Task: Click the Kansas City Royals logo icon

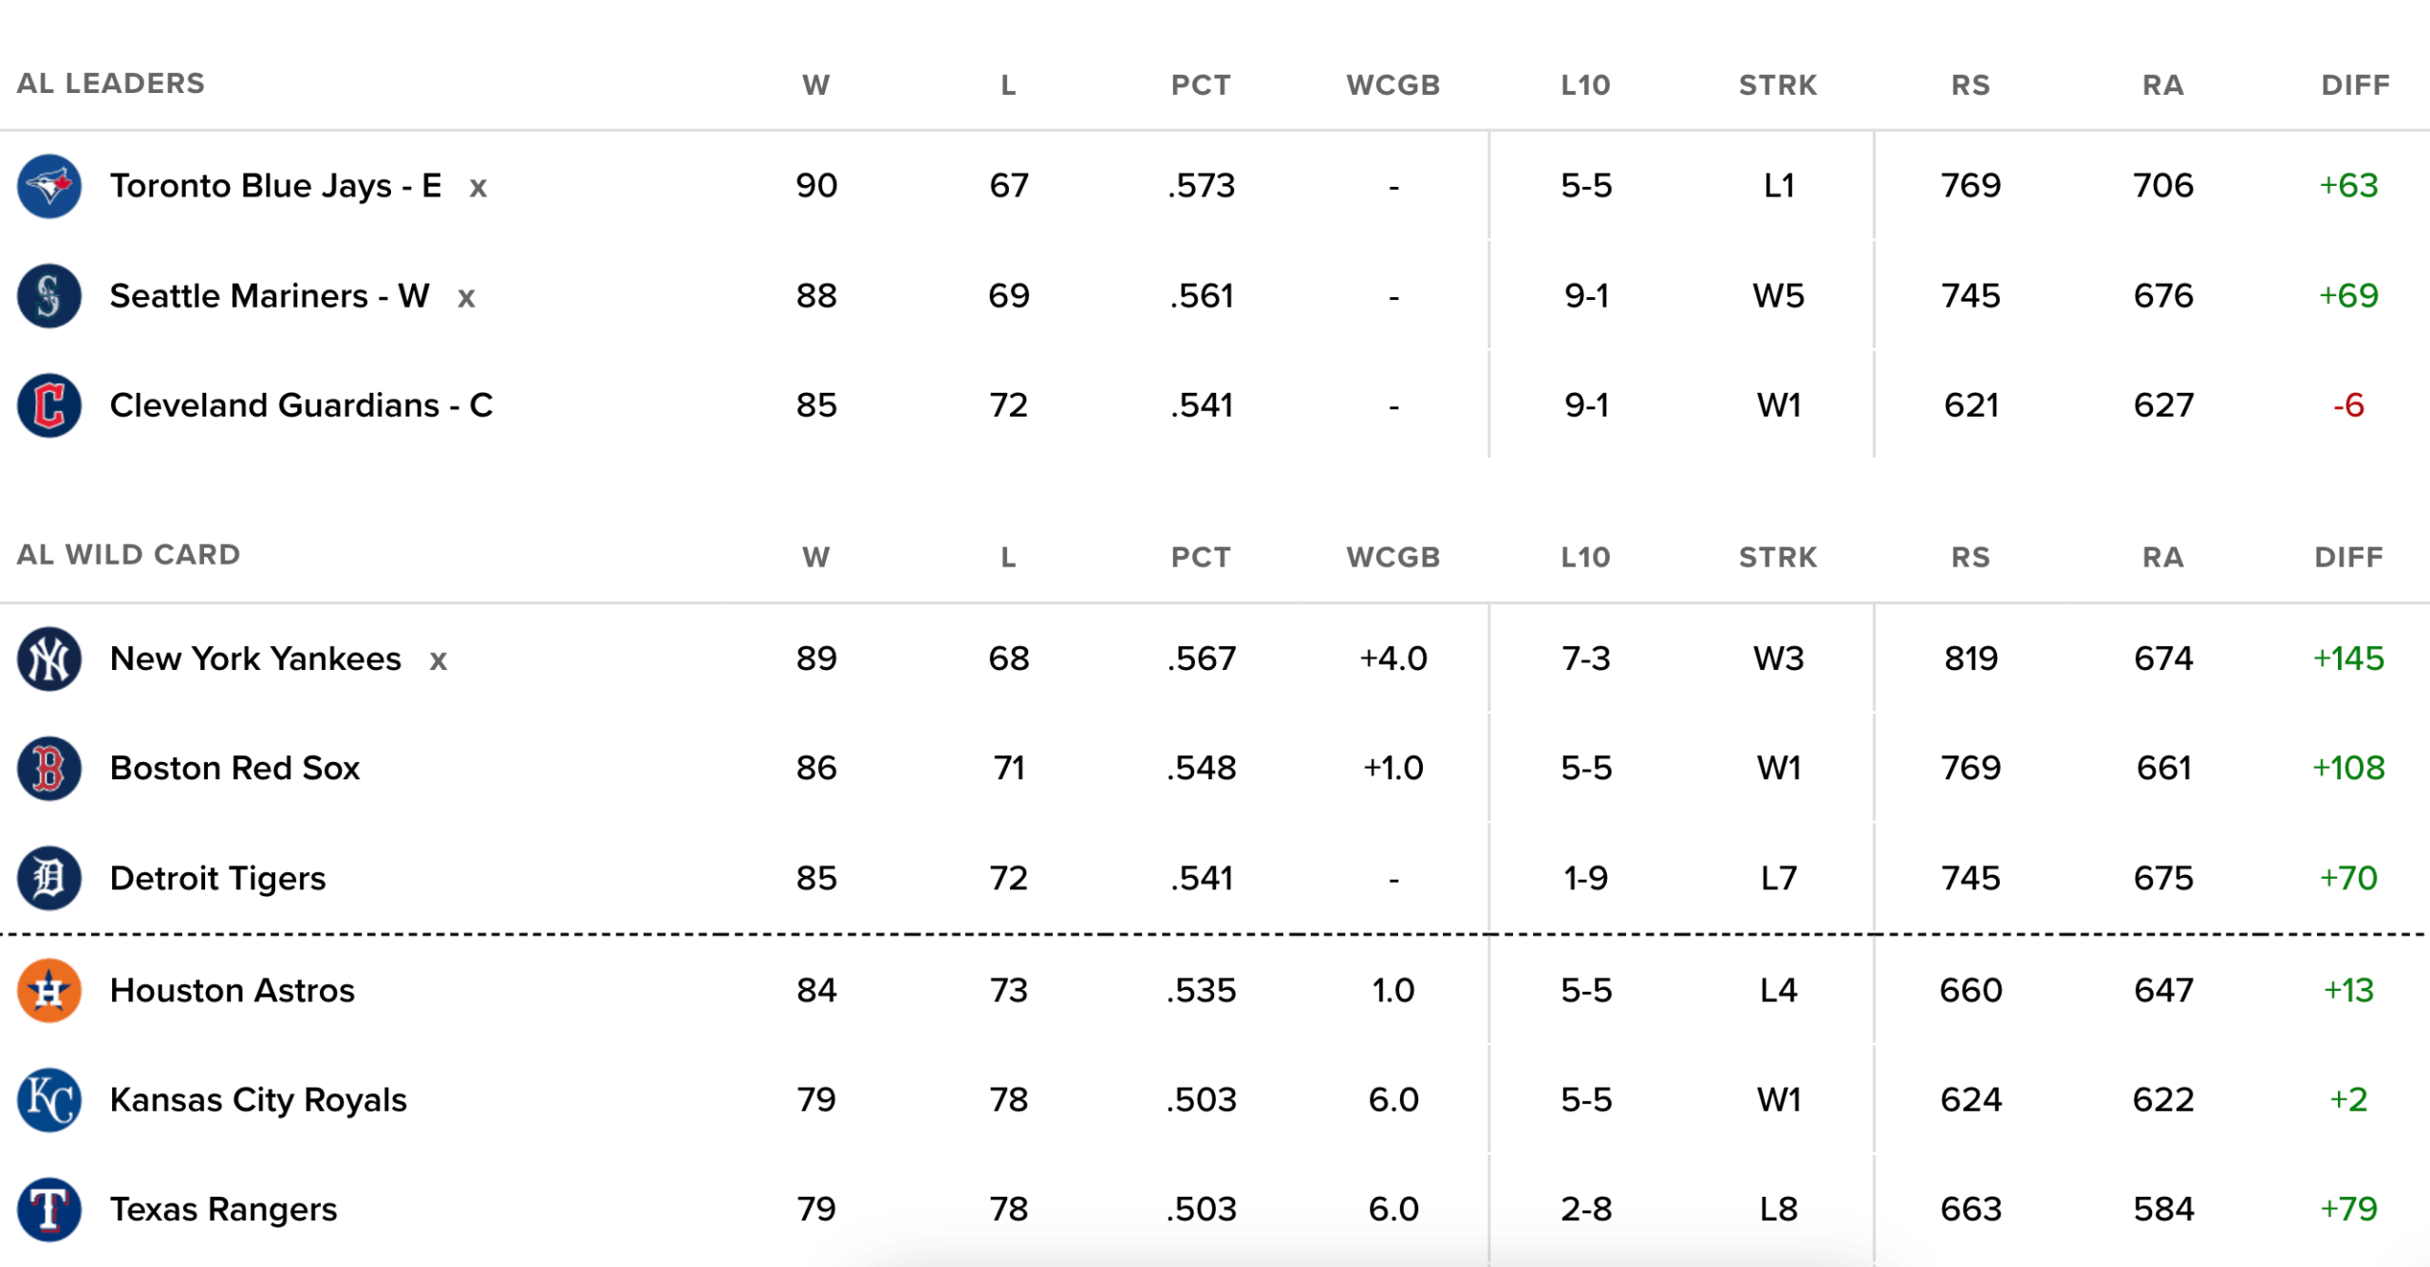Action: click(49, 1100)
